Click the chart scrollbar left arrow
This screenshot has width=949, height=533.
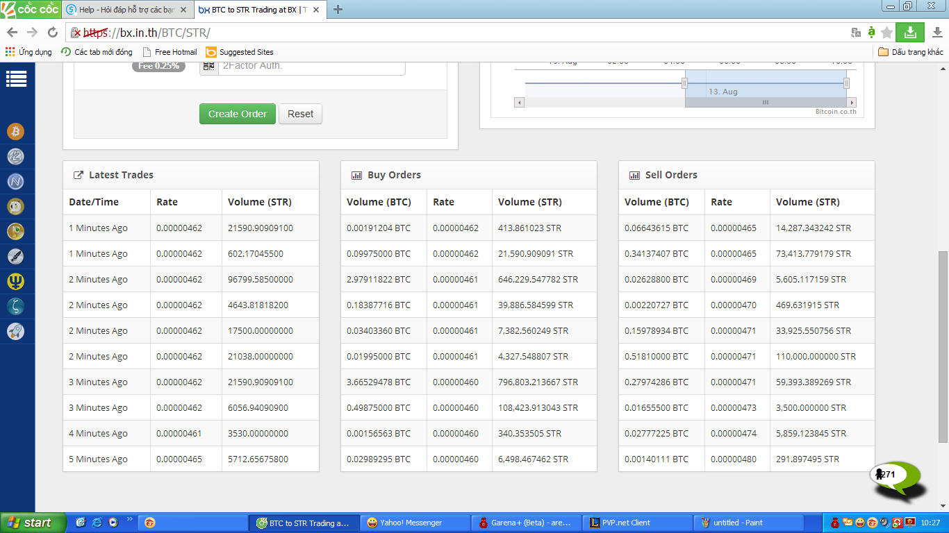tap(519, 102)
